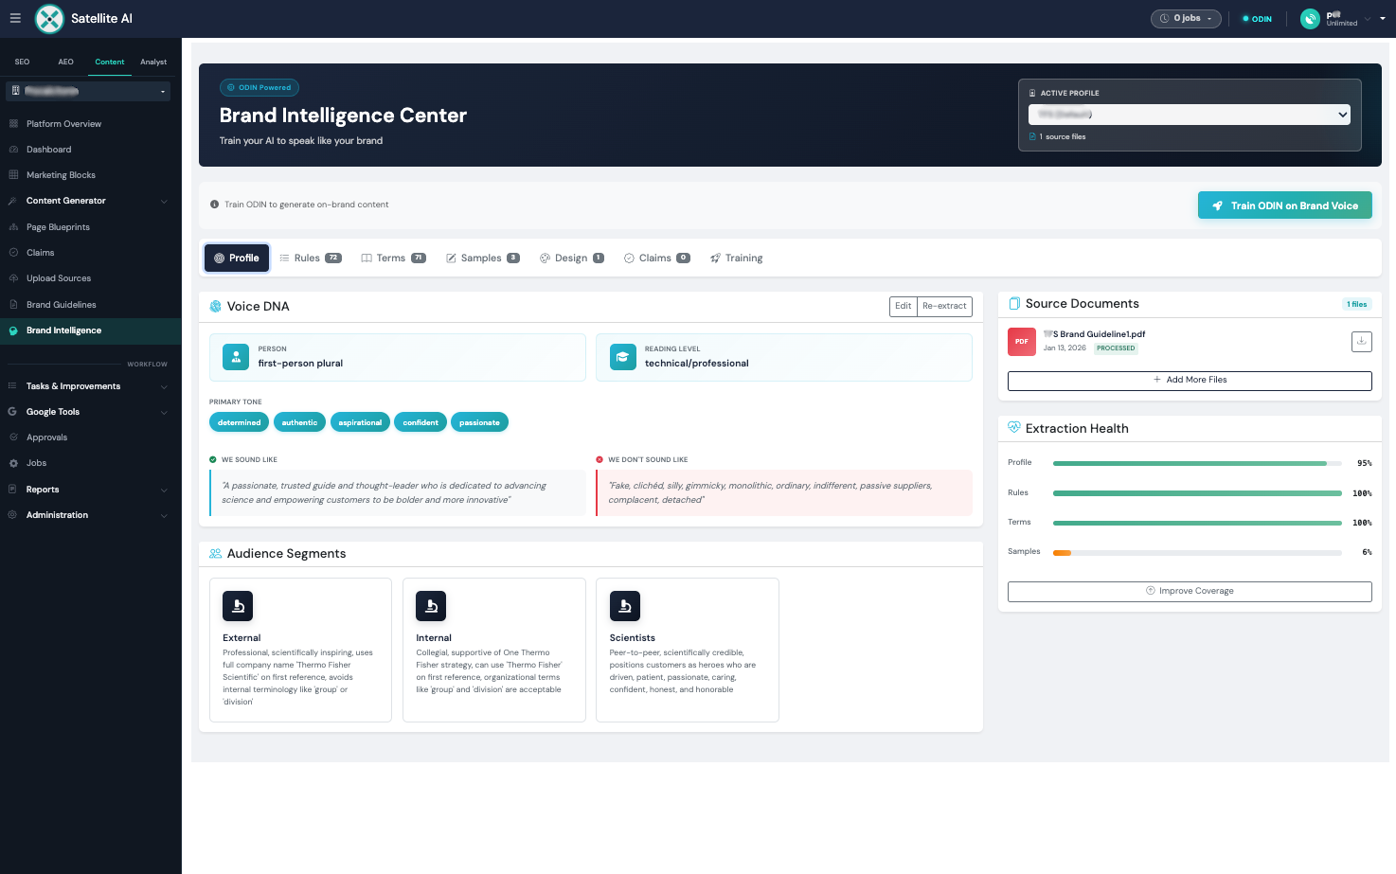
Task: Switch to the SEO tab
Action: tap(22, 62)
